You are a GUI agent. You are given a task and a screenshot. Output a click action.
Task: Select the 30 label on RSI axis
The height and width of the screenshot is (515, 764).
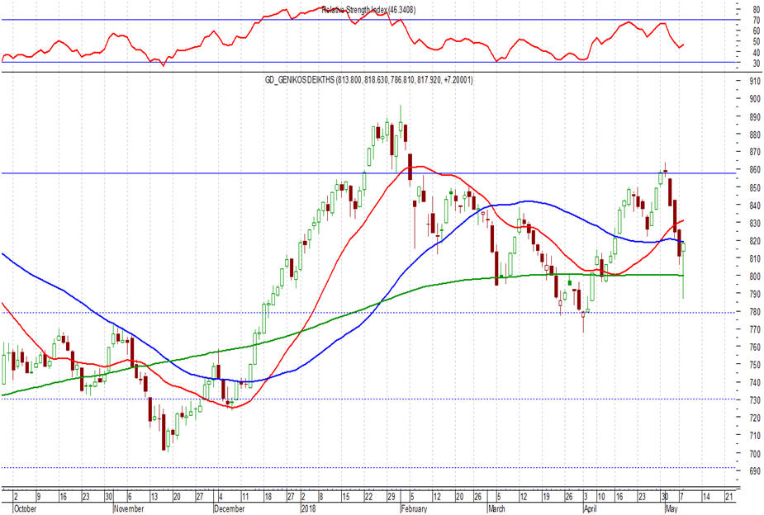coord(757,64)
